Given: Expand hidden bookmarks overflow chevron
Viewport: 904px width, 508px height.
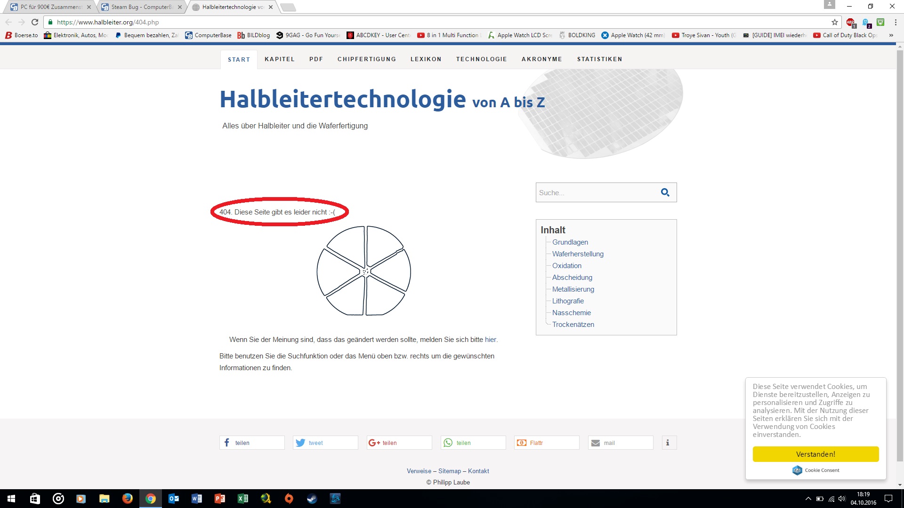Looking at the screenshot, I should click(891, 35).
